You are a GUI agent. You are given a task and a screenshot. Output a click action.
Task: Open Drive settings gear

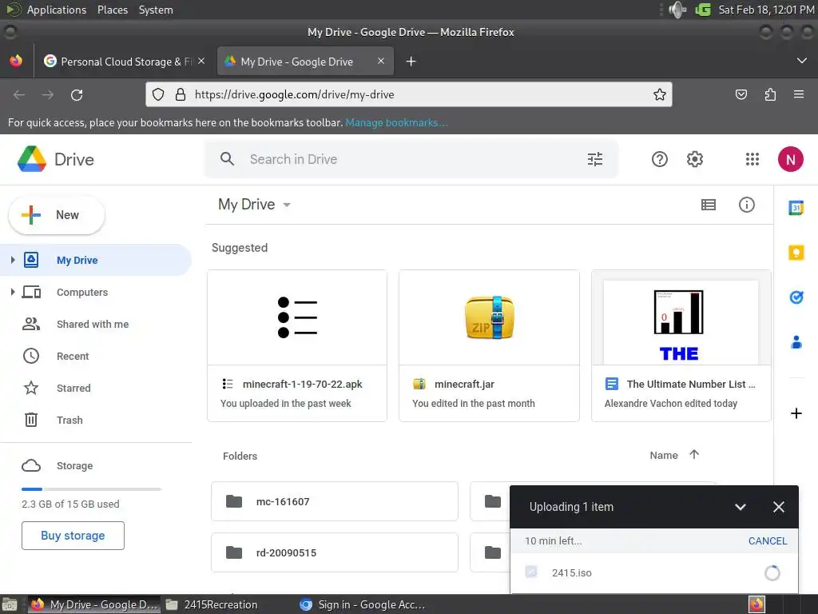pyautogui.click(x=694, y=159)
